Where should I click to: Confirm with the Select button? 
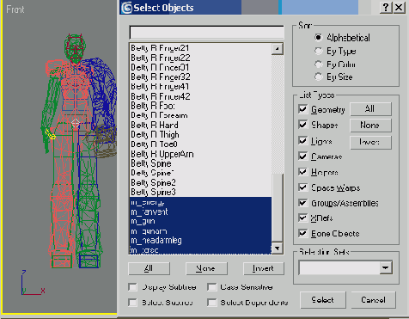point(323,300)
